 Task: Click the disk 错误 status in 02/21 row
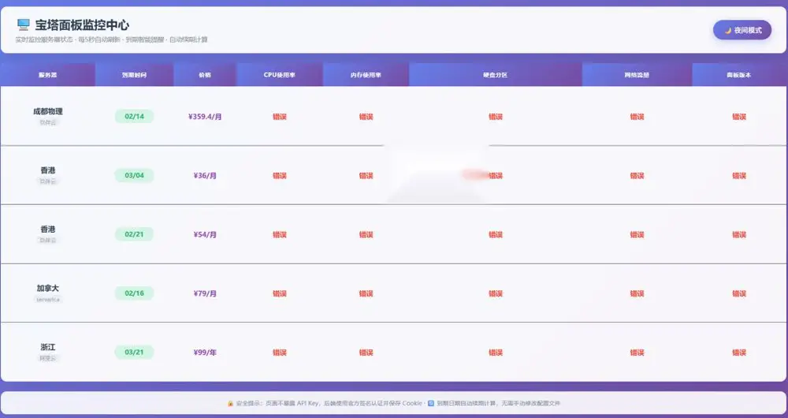[496, 234]
